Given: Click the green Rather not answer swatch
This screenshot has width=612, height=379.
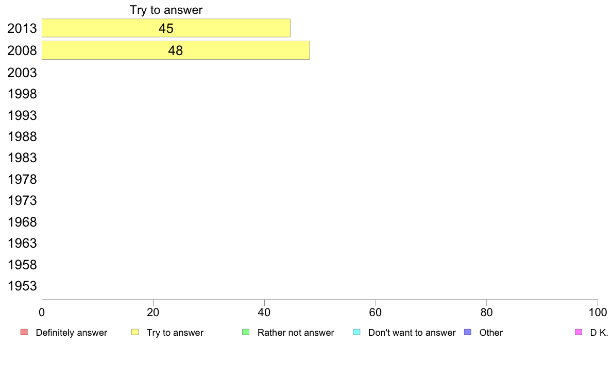Looking at the screenshot, I should click(x=246, y=332).
